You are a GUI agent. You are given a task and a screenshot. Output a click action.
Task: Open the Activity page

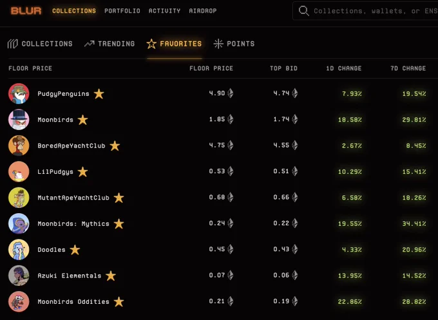(x=164, y=11)
